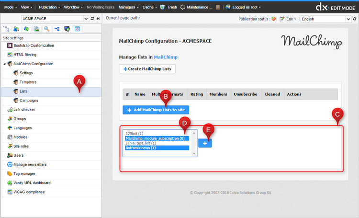
Task: Click the HTML filtering icon
Action: point(10,55)
